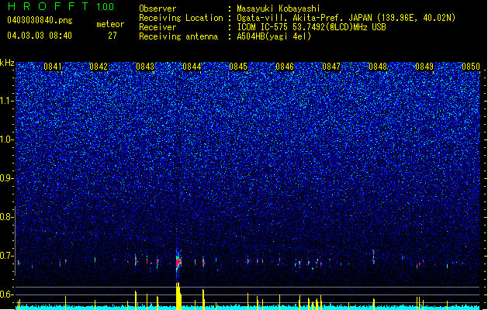The width and height of the screenshot is (488, 310).
Task: Click the 0848 time marker
Action: click(378, 67)
